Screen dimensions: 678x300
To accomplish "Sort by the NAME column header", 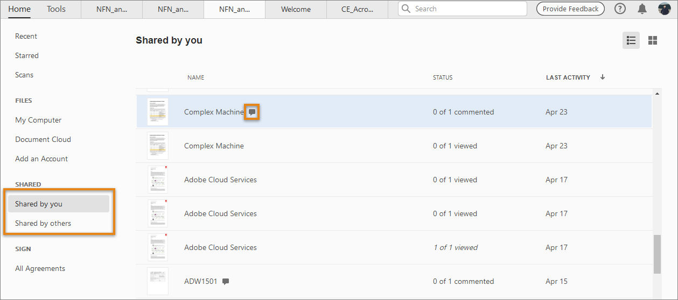I will pyautogui.click(x=195, y=77).
